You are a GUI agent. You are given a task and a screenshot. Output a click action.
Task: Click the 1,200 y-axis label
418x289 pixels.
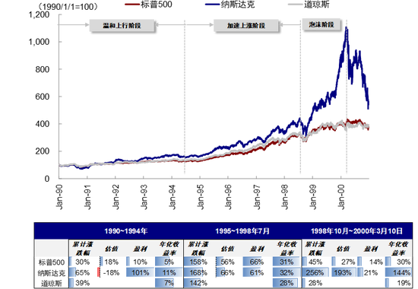39,14
